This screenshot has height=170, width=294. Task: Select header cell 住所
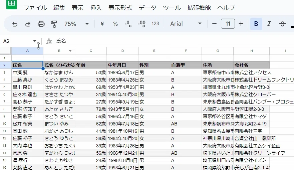[218, 65]
